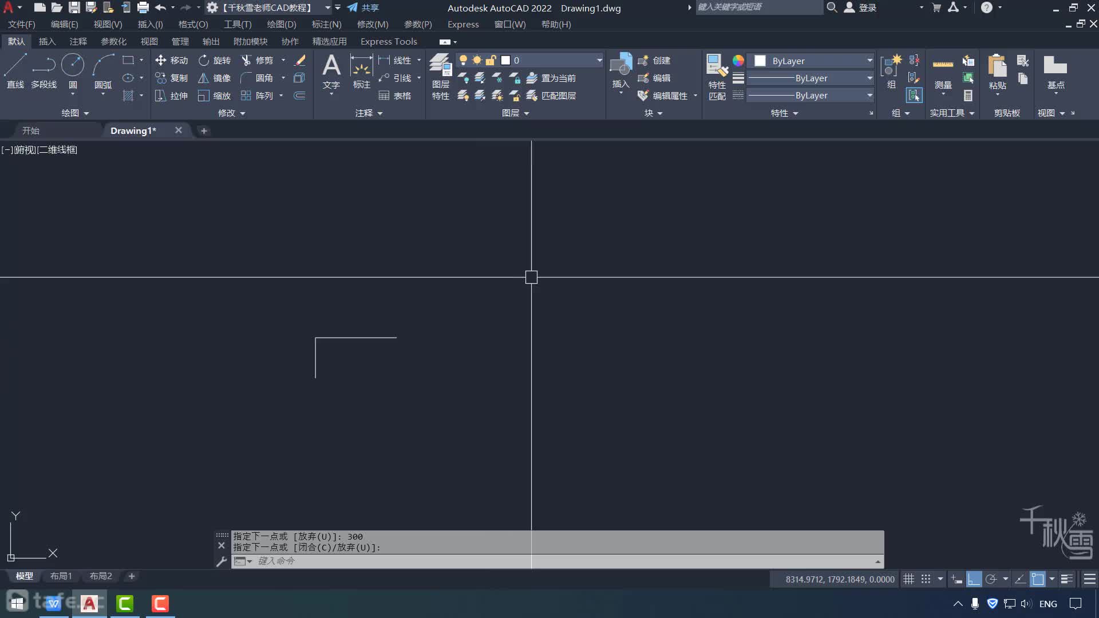Toggle object snap in status bar
Screen dimensions: 1099x618
1037,579
